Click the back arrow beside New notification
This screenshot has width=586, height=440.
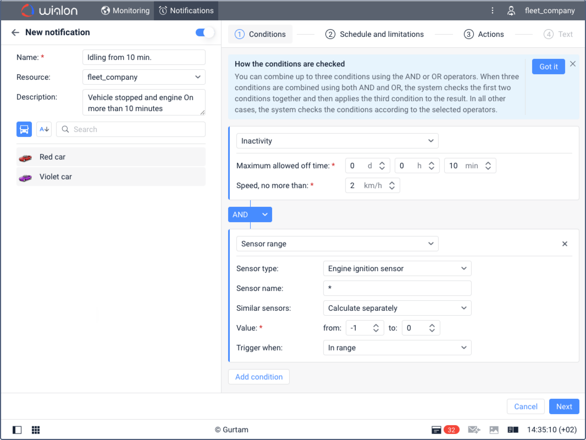[15, 32]
